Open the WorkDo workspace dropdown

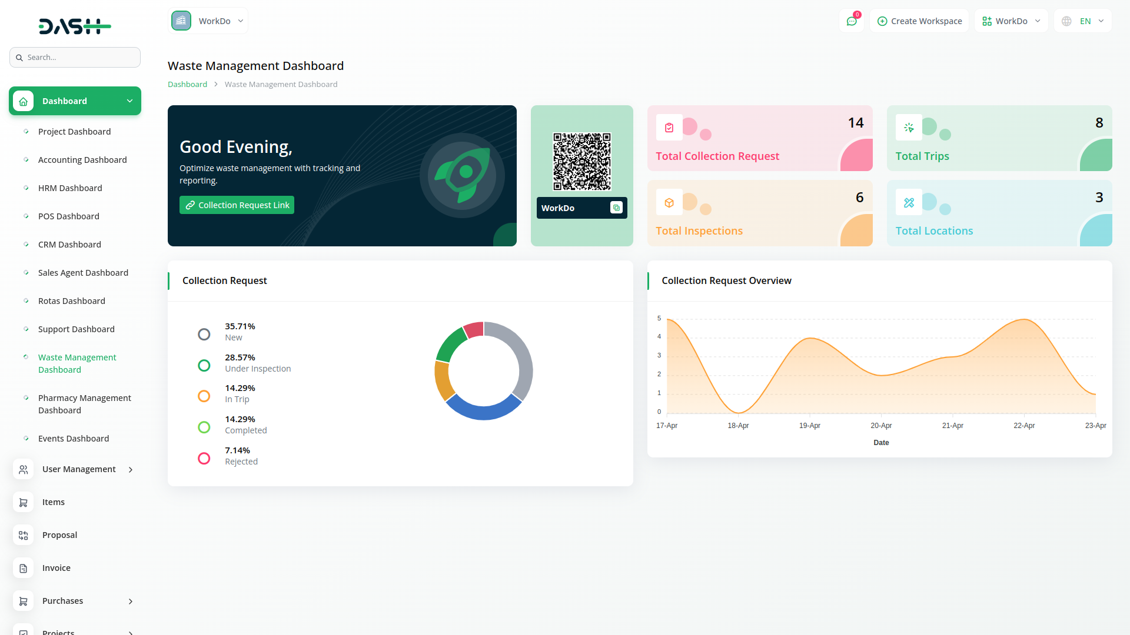point(208,21)
